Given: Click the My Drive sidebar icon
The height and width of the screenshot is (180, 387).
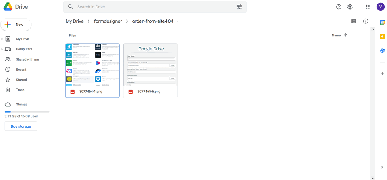Looking at the screenshot, I should [8, 39].
